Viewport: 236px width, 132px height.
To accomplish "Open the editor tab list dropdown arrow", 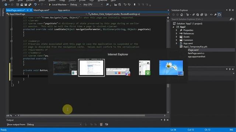I will 168,10.
